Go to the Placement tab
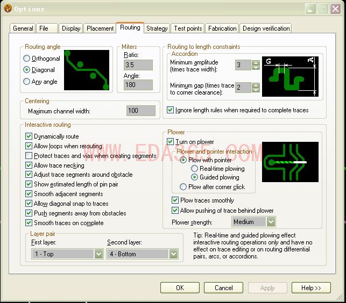 [100, 28]
